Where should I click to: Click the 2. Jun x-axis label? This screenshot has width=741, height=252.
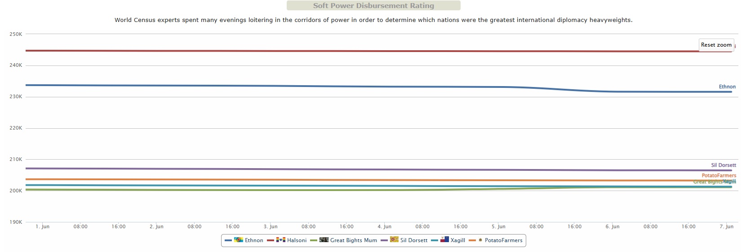coord(156,227)
